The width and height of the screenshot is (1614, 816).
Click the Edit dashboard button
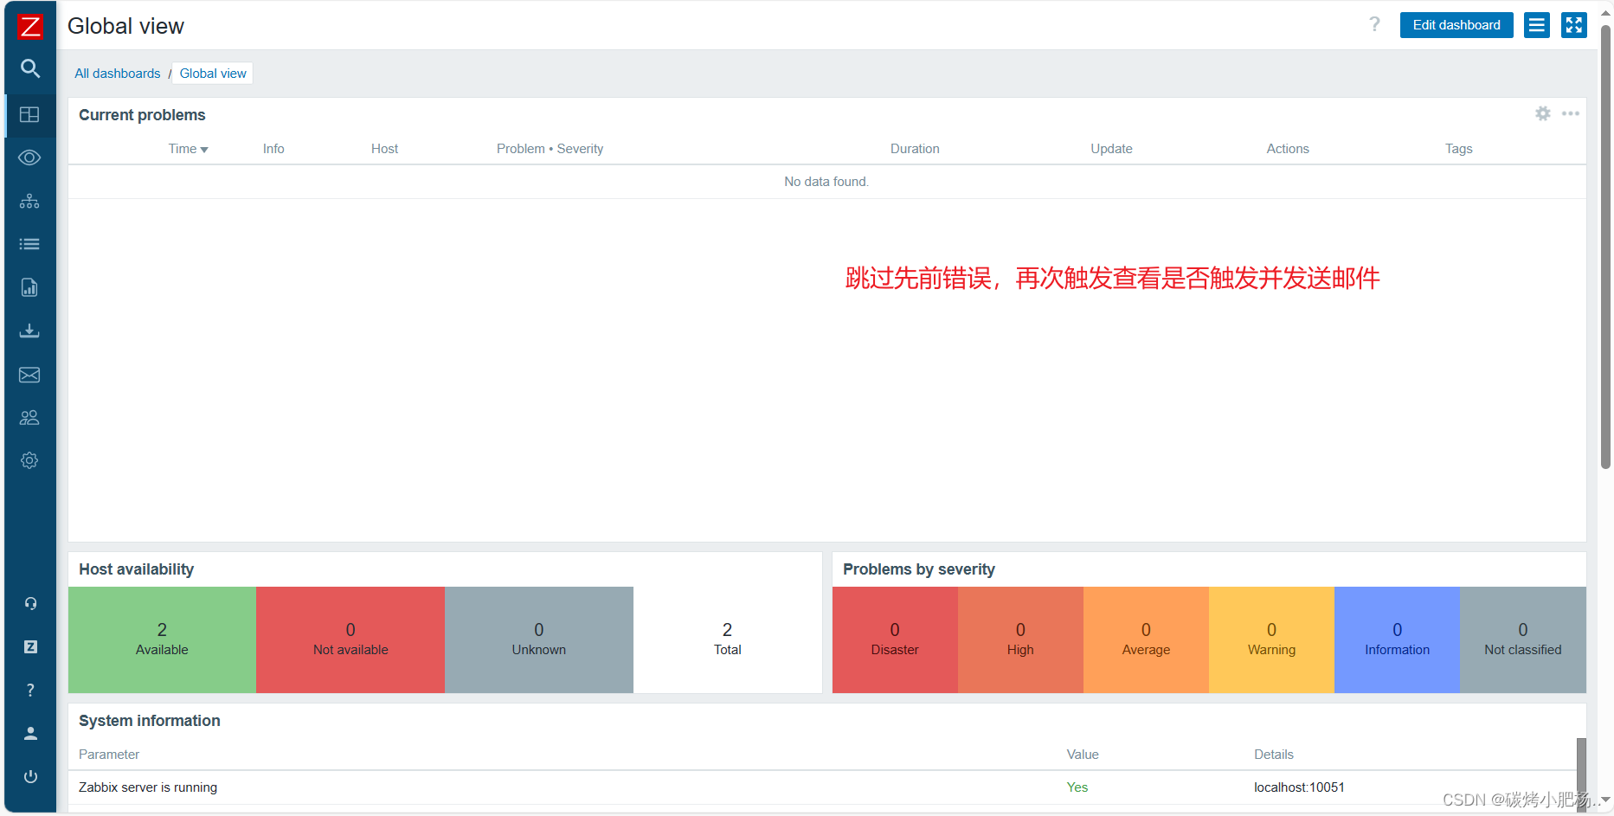tap(1456, 25)
